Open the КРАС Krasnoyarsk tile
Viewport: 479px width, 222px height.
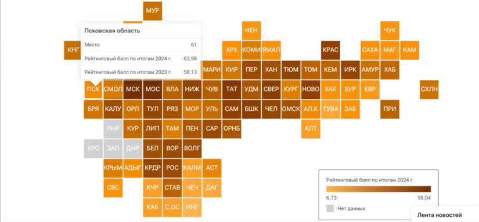pyautogui.click(x=330, y=50)
